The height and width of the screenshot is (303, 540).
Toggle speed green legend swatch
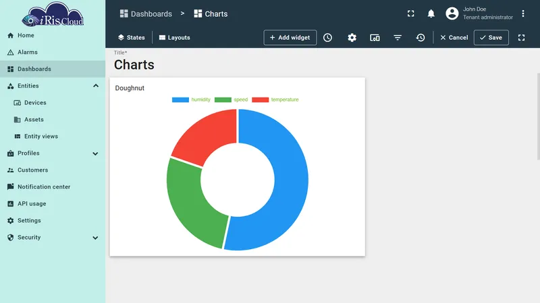click(223, 100)
